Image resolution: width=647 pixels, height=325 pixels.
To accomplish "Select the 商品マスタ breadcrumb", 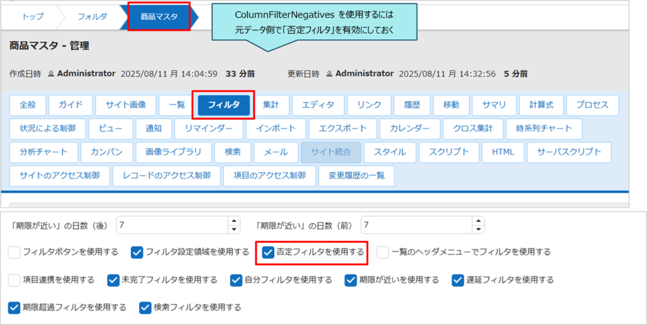I will point(159,17).
